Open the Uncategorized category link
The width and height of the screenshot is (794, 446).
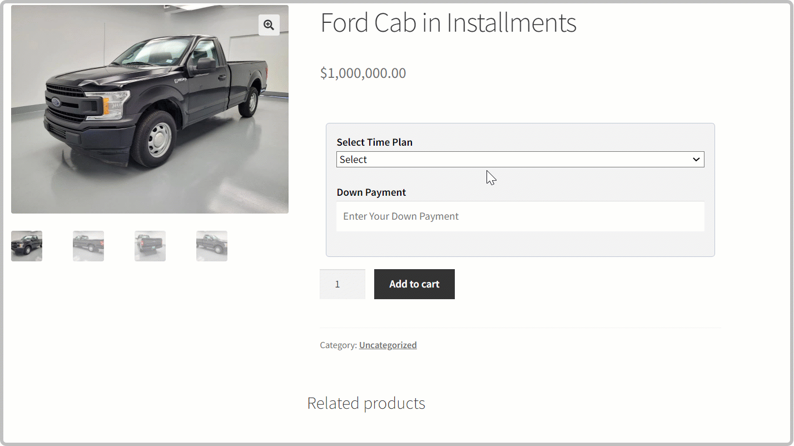[x=388, y=345]
